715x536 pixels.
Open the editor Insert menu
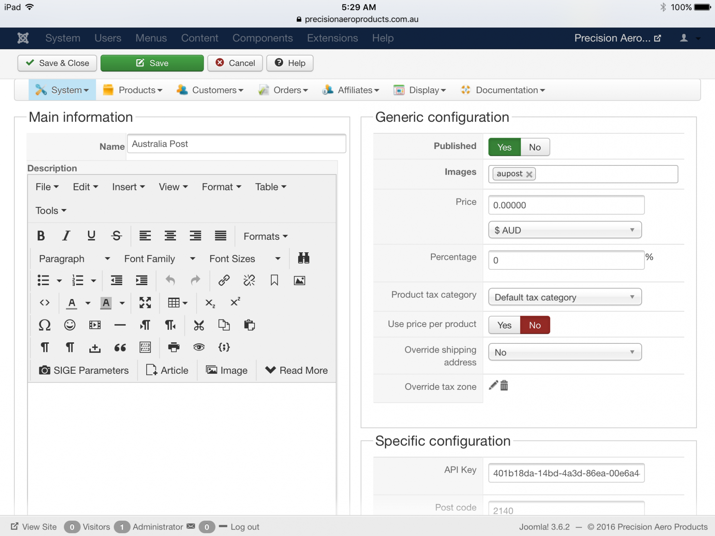[x=128, y=187]
